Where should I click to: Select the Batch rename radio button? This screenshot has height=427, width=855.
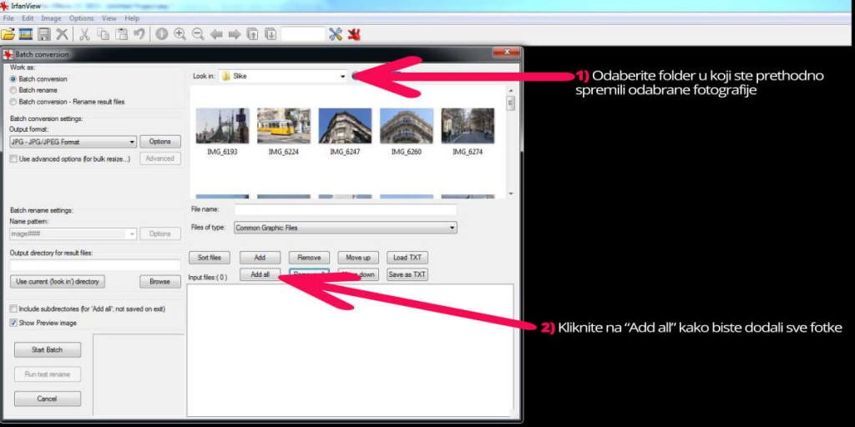(13, 90)
